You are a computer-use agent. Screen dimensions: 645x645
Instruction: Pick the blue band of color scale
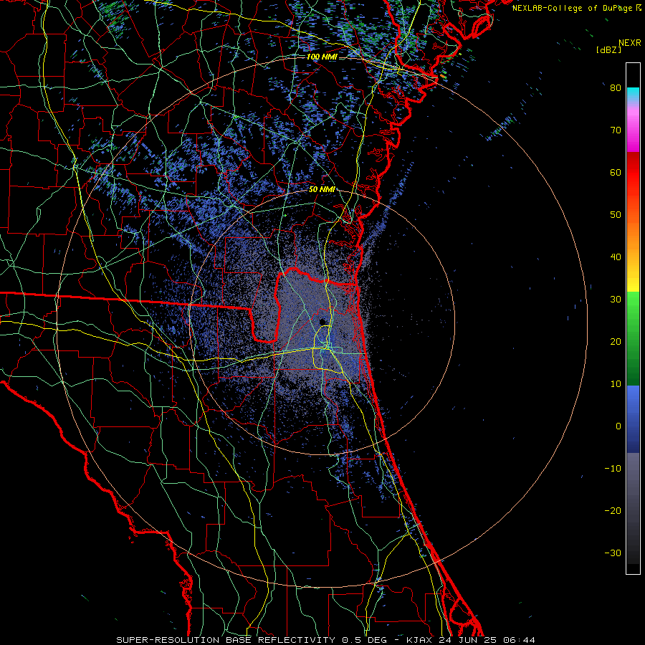pos(633,419)
